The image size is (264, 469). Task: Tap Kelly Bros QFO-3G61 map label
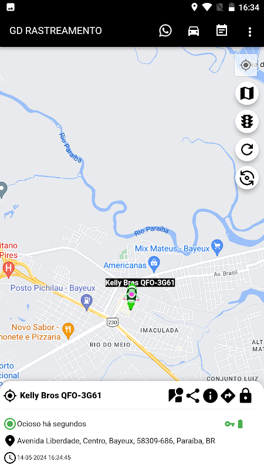(140, 283)
